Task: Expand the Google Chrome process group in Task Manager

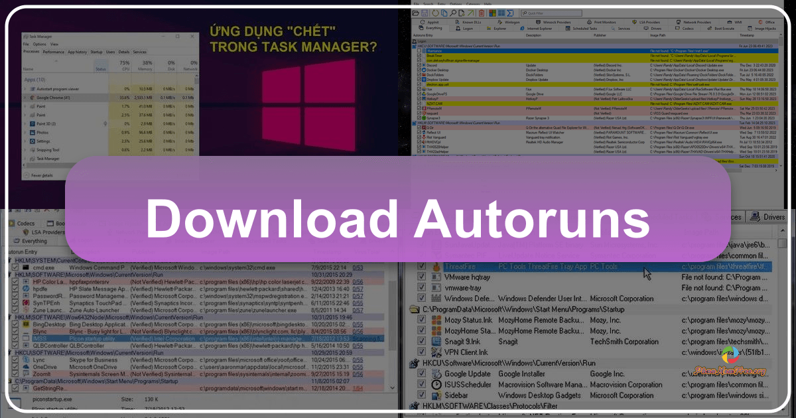Action: 25,98
